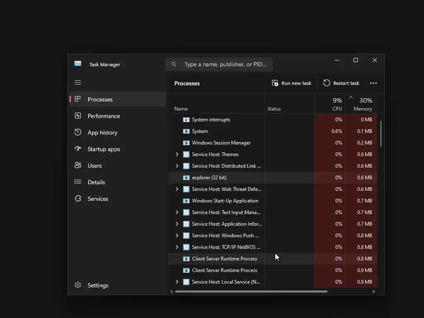Click the search magnifier icon
This screenshot has width=424, height=318.
pos(174,64)
